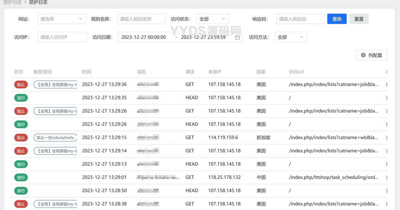This screenshot has width=400, height=210.
Task: Click timestamp 2023-12-27 13:28:38
Action: point(104,204)
